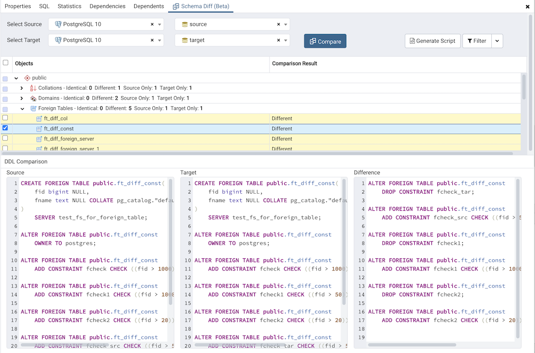Click the ft_diff_const table icon
Viewport: 535px width, 353px height.
pyautogui.click(x=39, y=129)
